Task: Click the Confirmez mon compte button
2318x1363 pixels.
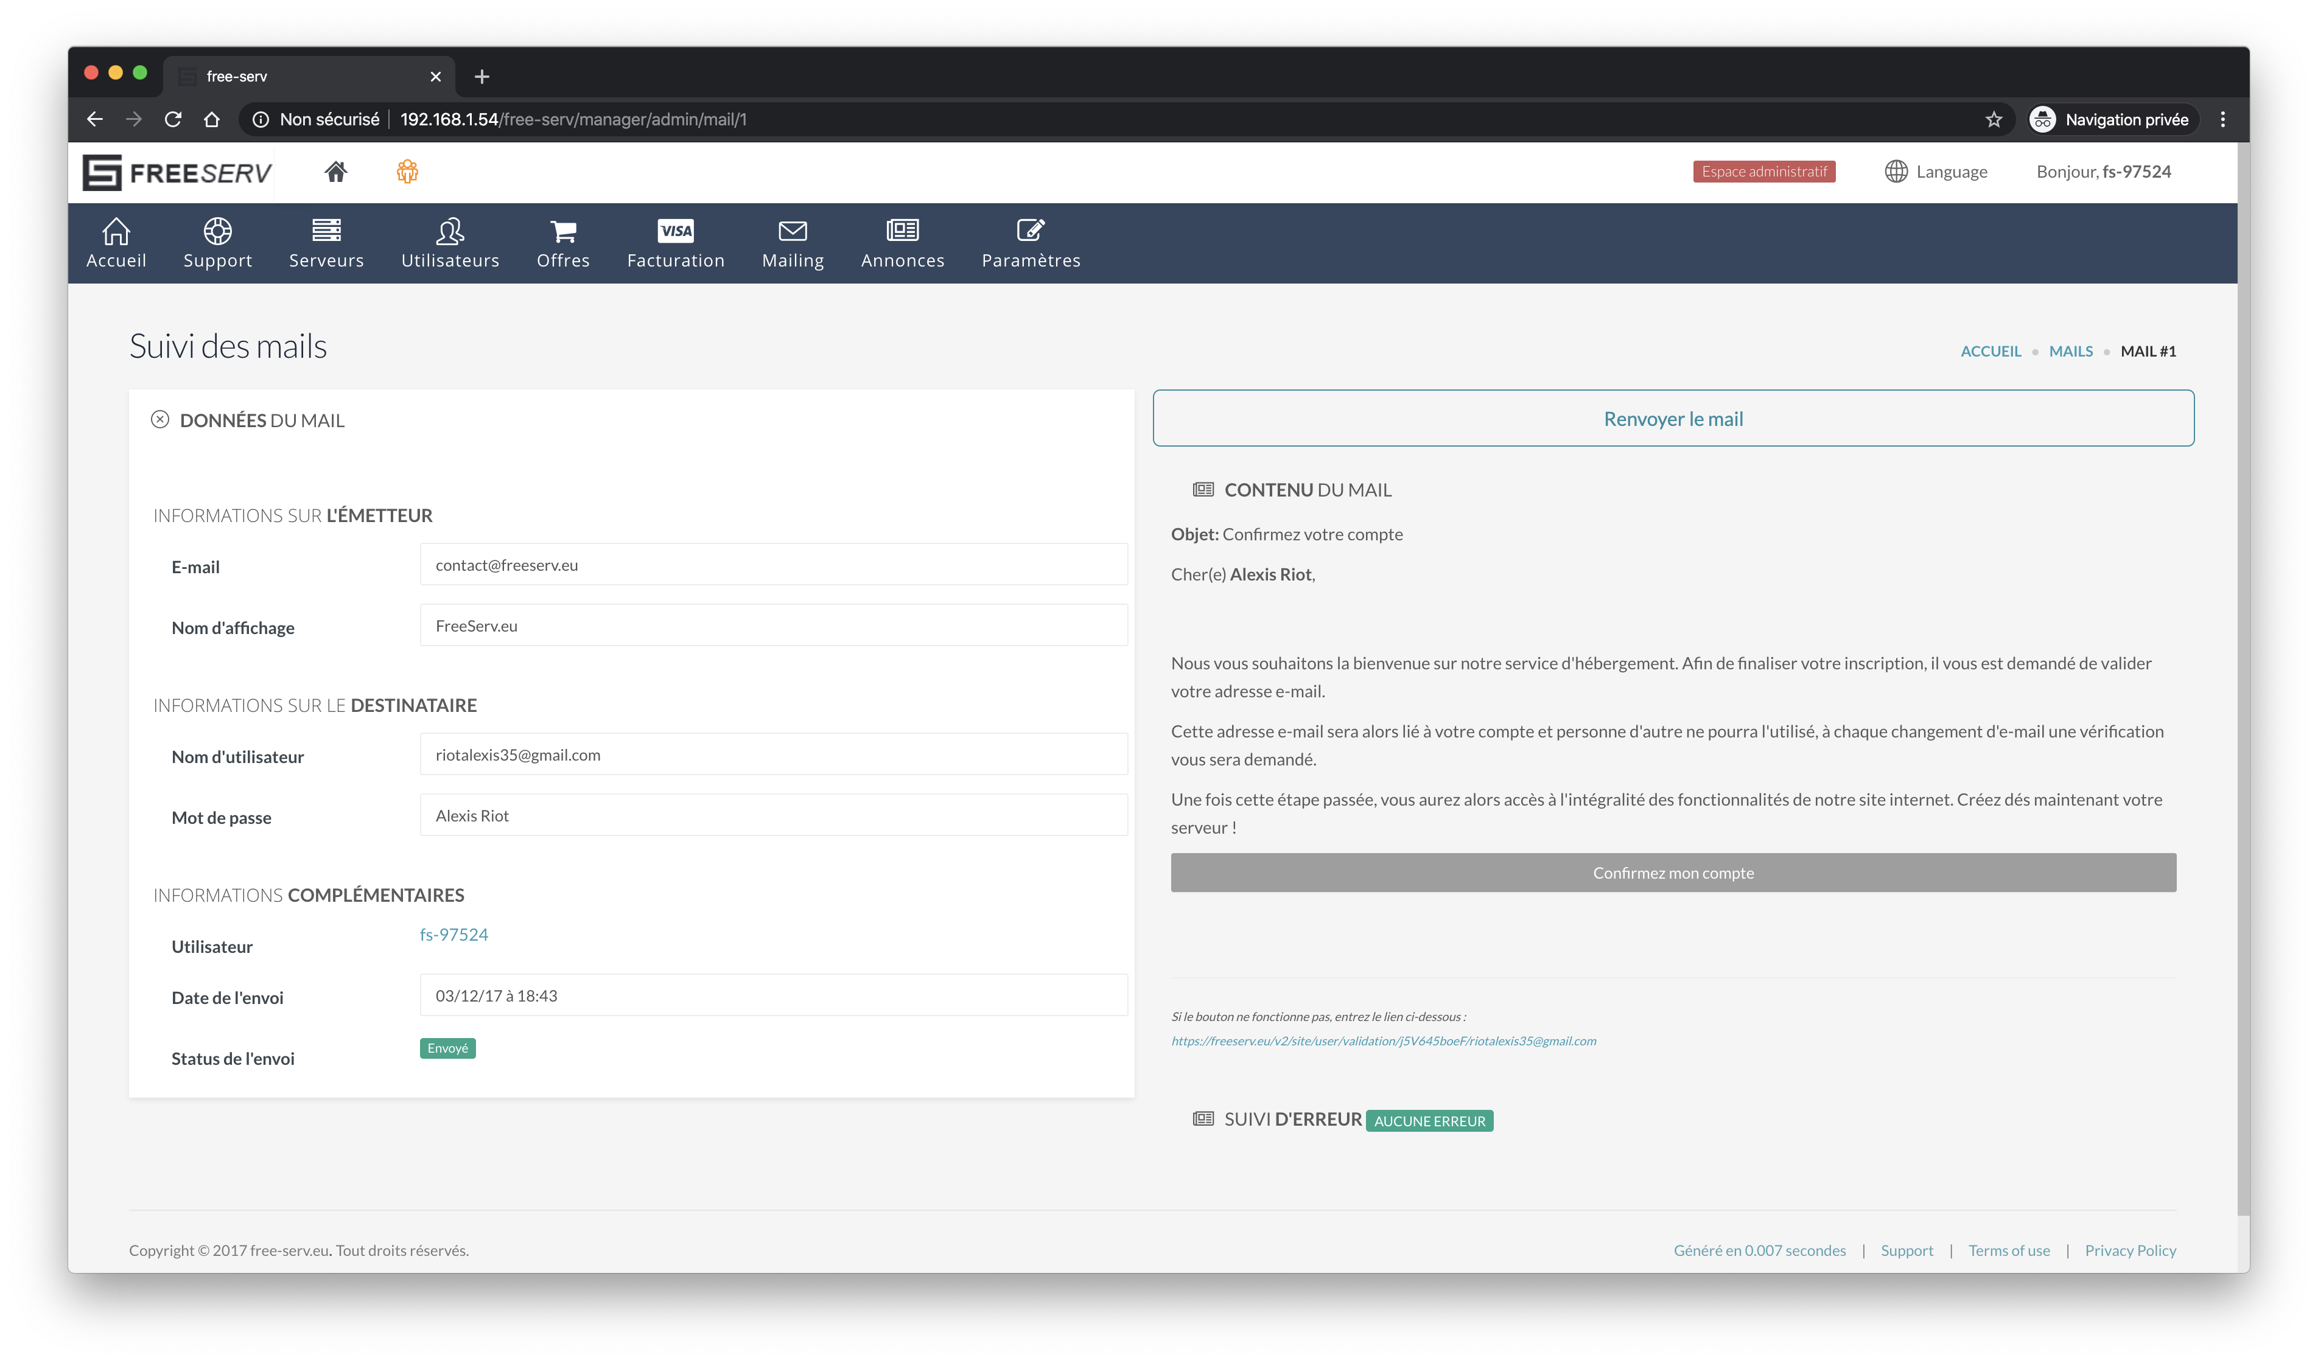Action: click(x=1672, y=873)
